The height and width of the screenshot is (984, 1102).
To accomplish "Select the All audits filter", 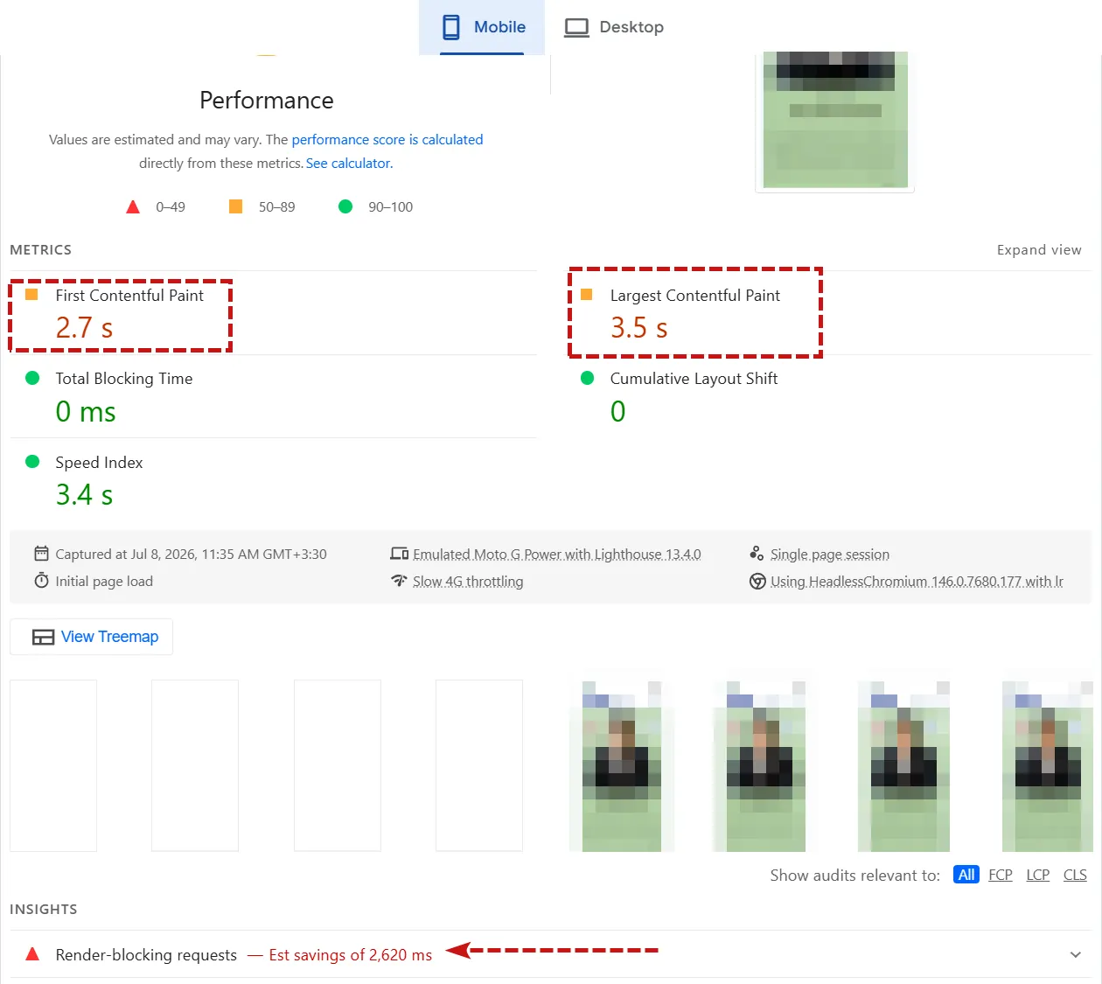I will click(966, 875).
